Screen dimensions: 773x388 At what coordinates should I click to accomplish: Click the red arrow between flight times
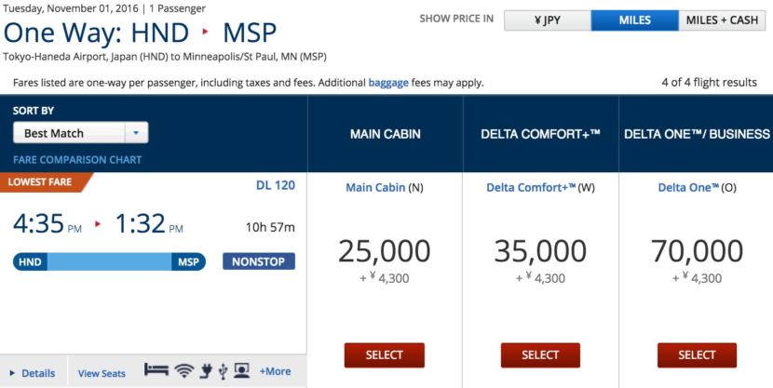pyautogui.click(x=98, y=224)
